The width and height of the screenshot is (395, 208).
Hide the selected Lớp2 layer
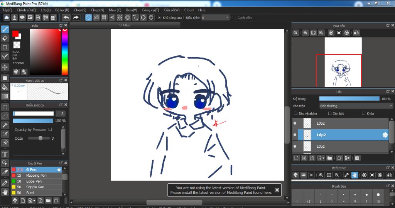(295, 135)
